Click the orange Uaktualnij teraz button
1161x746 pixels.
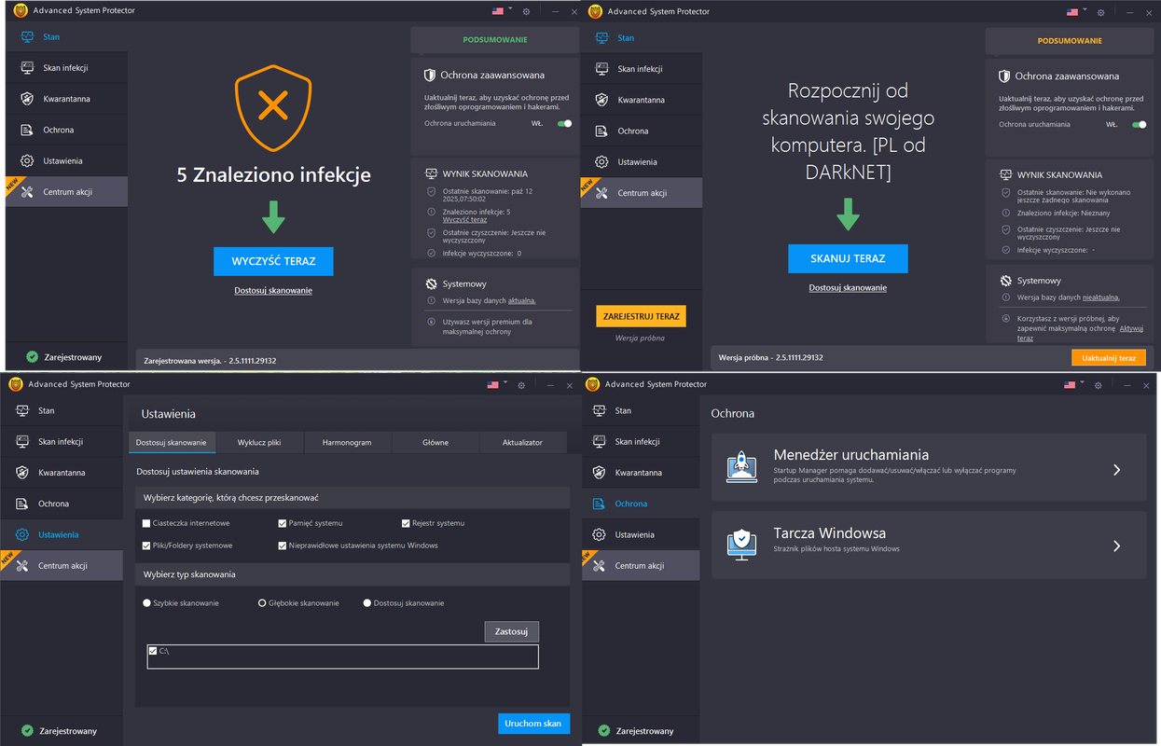coord(1108,358)
